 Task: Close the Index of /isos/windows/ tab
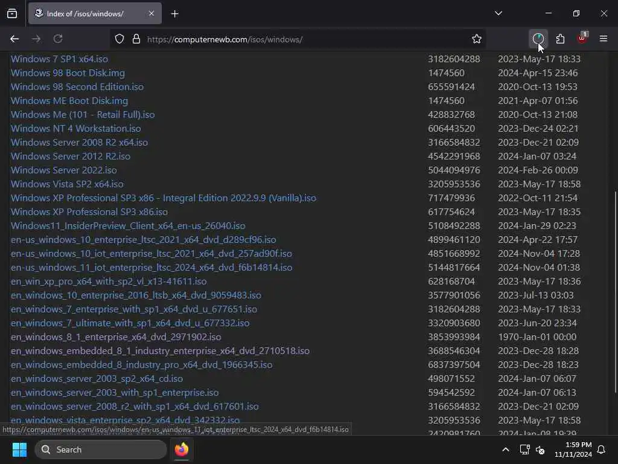pos(151,13)
